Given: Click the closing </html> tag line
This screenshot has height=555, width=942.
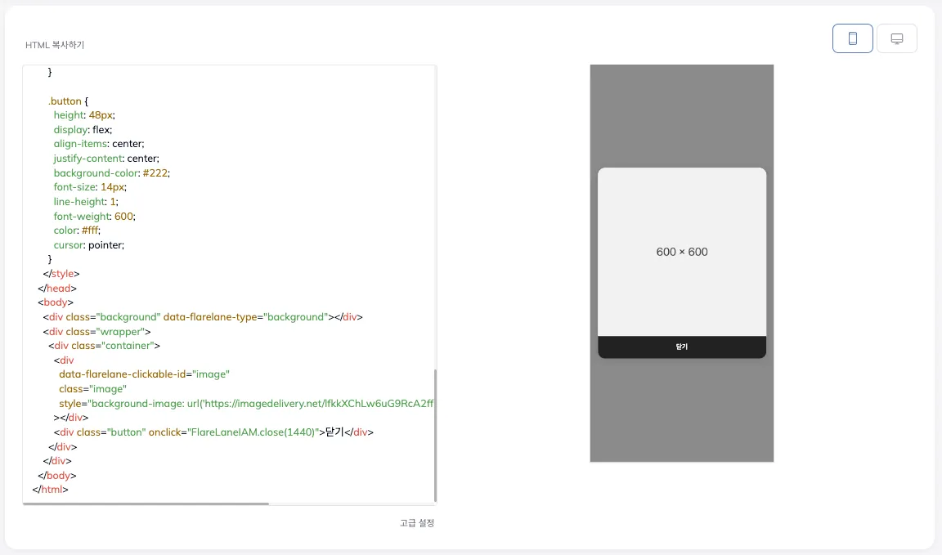Looking at the screenshot, I should 51,490.
